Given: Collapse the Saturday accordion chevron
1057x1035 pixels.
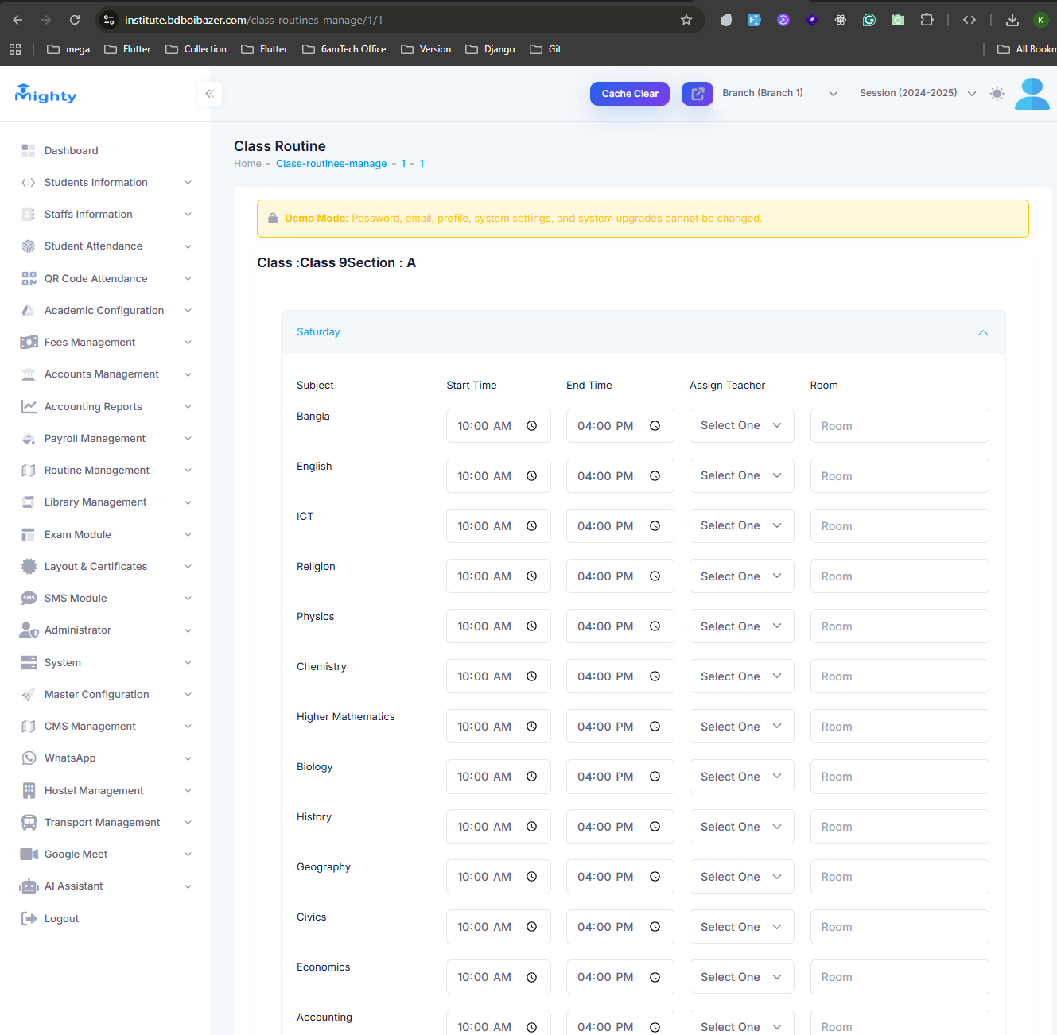Looking at the screenshot, I should click(x=983, y=332).
